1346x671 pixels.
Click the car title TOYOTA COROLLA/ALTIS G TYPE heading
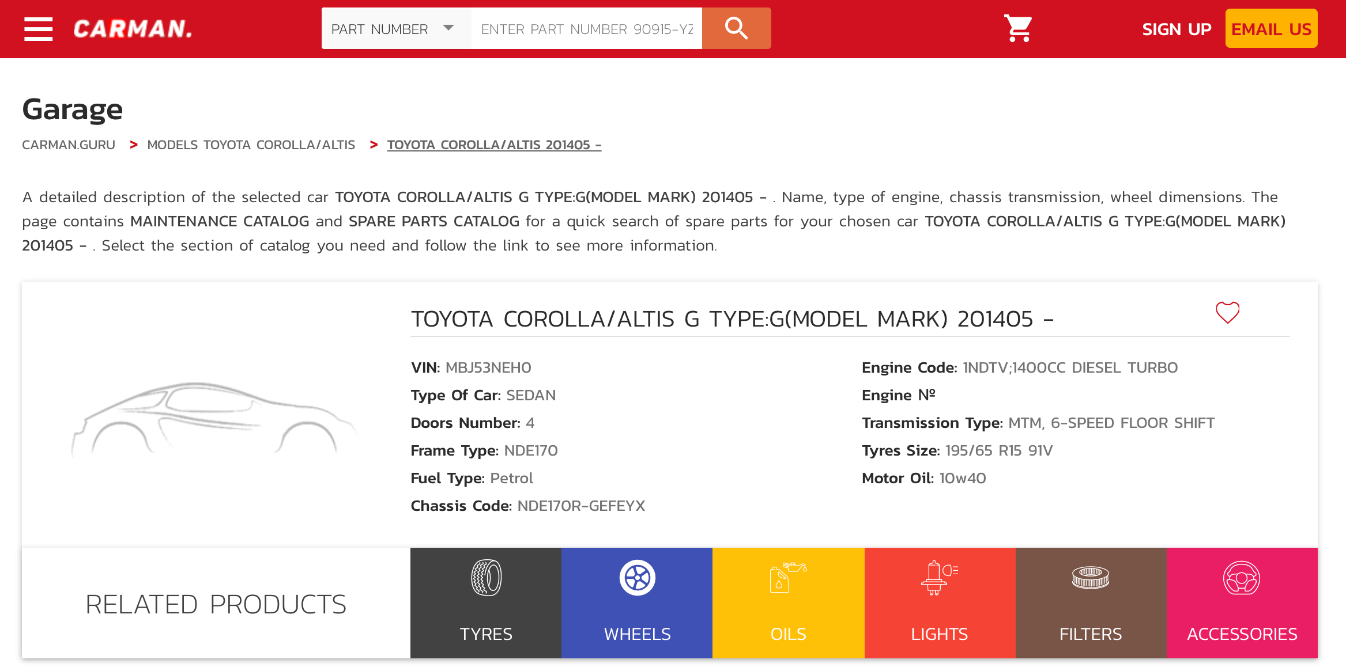[x=732, y=319]
